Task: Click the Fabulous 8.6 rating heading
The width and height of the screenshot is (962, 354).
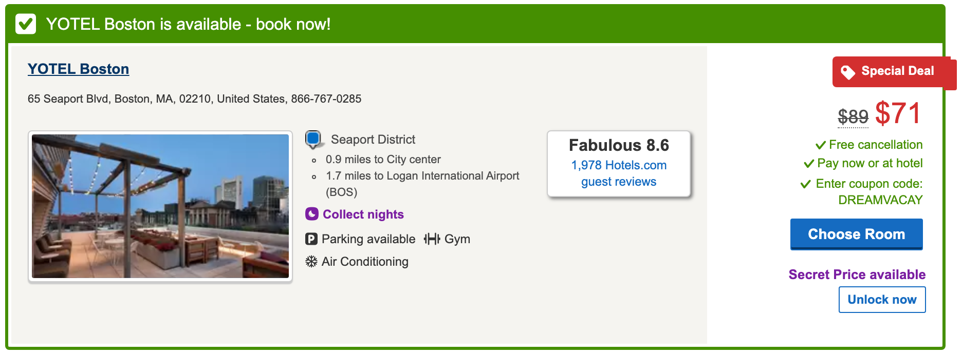Action: tap(619, 145)
